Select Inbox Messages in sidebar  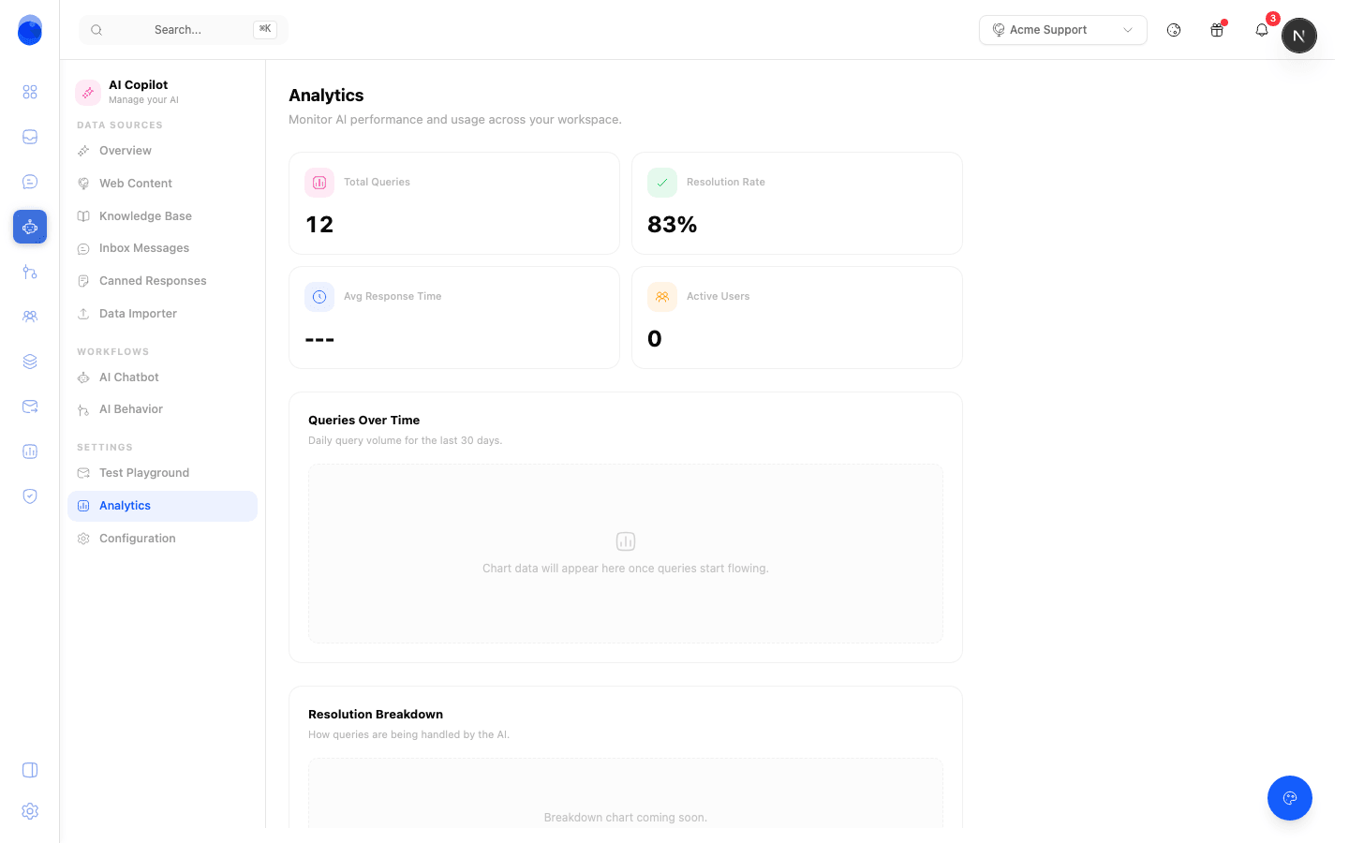pyautogui.click(x=162, y=248)
